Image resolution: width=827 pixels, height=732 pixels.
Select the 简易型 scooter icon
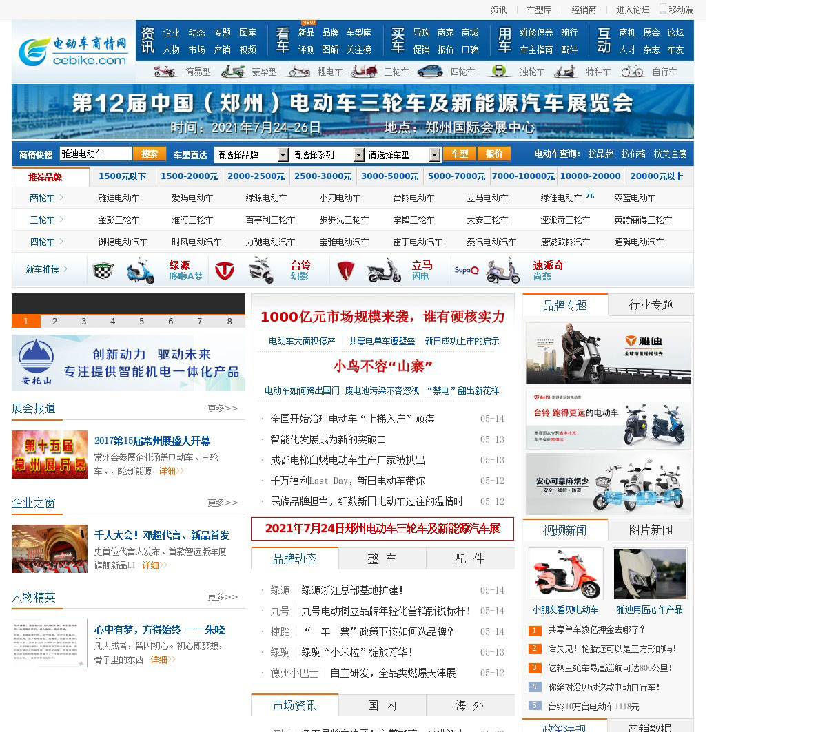(x=165, y=71)
